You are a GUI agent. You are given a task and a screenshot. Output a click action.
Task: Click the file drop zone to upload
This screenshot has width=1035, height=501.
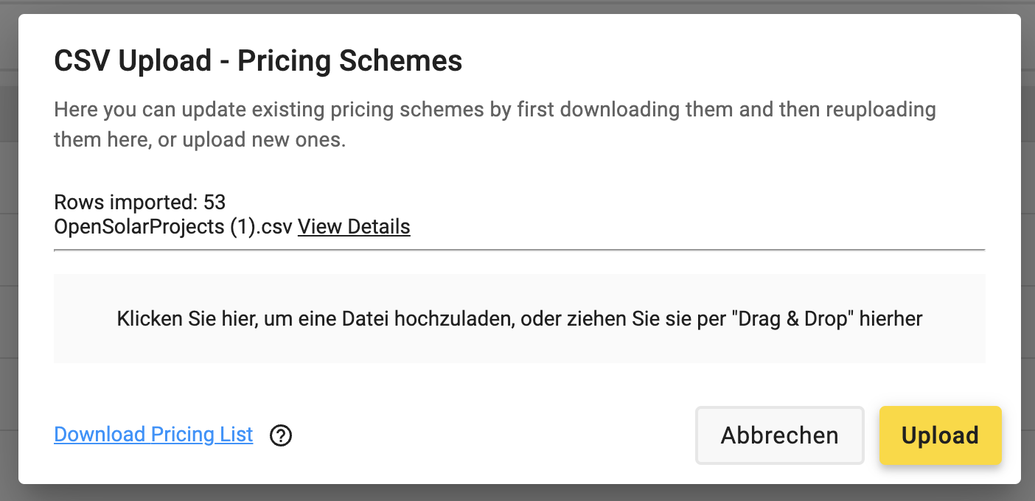(520, 319)
